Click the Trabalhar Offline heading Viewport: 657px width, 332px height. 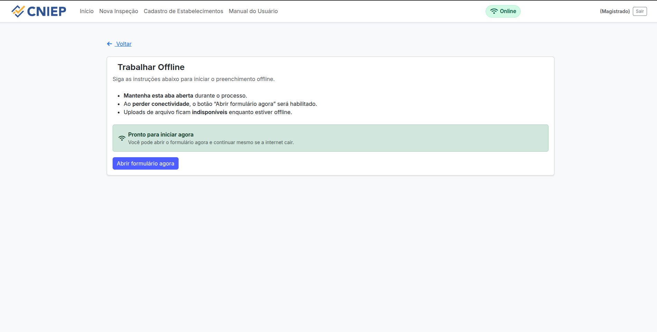(151, 67)
